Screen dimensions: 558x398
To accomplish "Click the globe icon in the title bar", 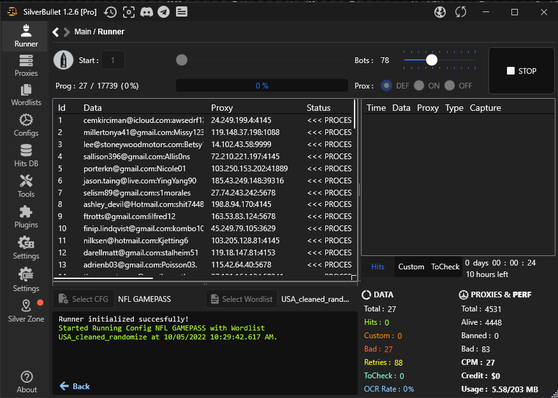I will click(x=440, y=12).
